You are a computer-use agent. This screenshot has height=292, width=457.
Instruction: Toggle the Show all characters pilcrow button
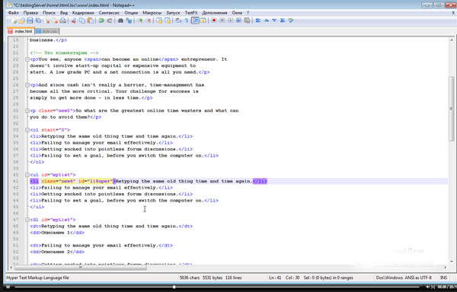[187, 21]
